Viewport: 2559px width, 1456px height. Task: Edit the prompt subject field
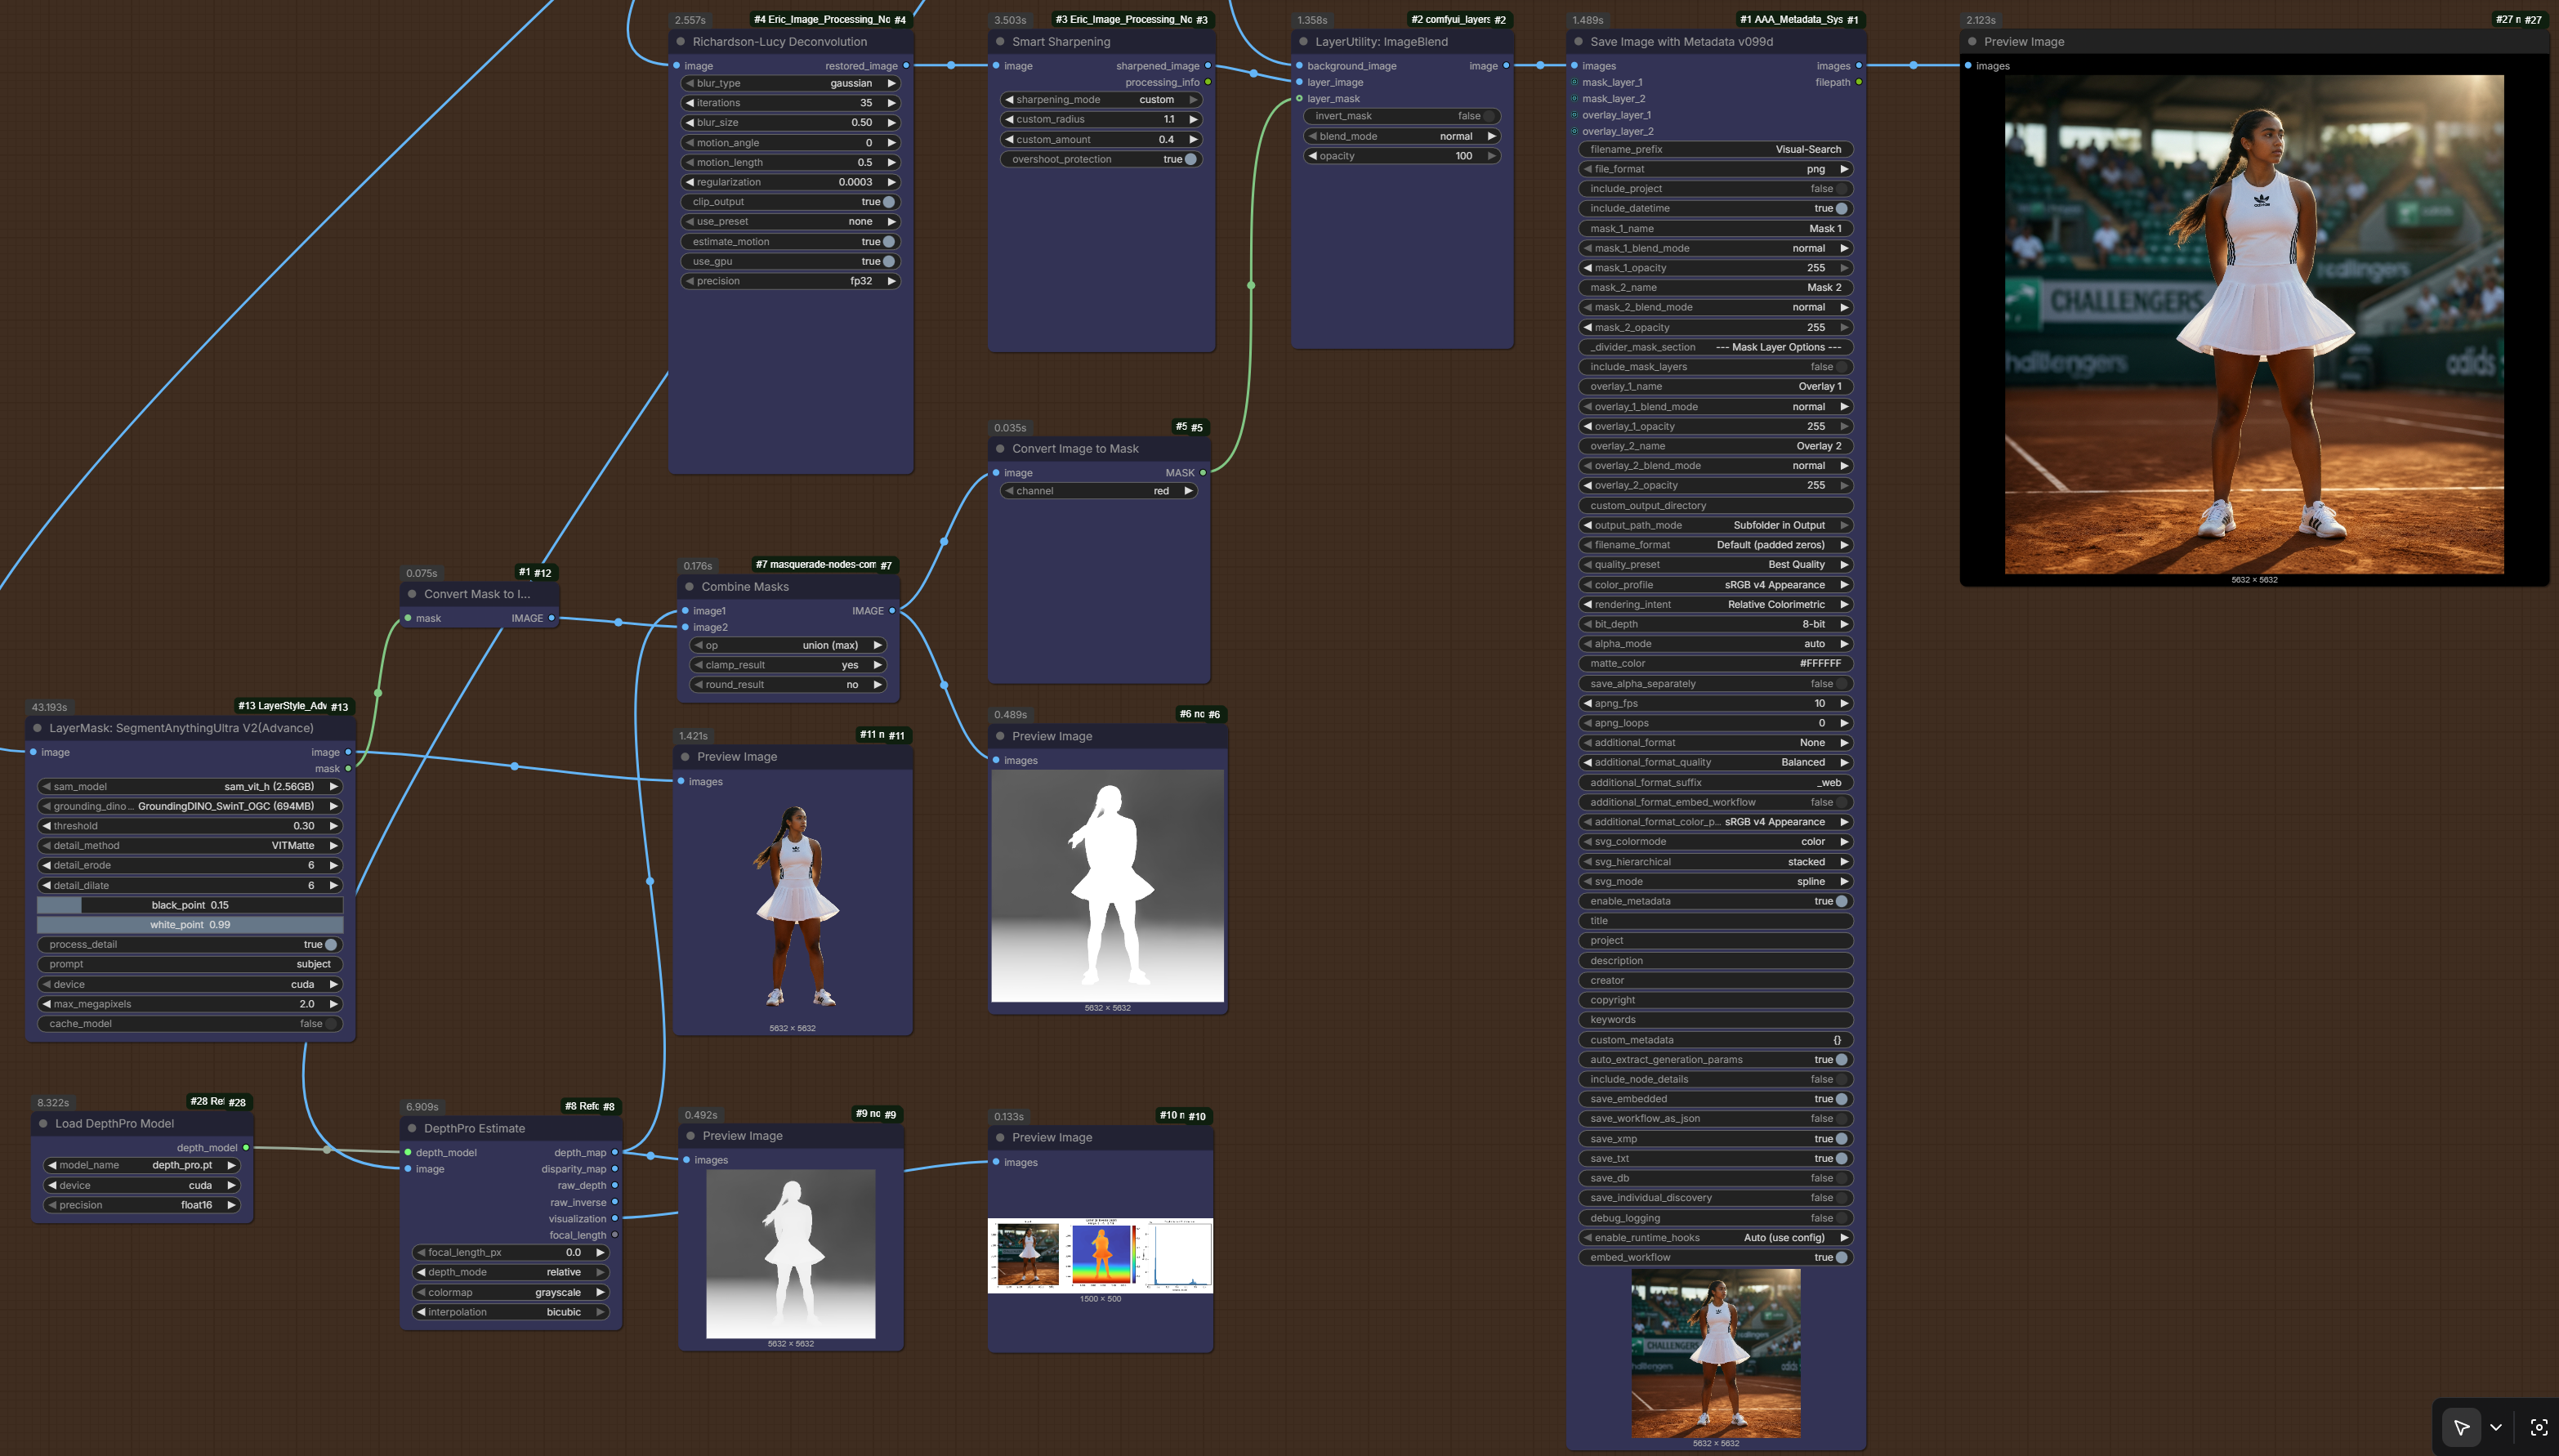click(190, 964)
